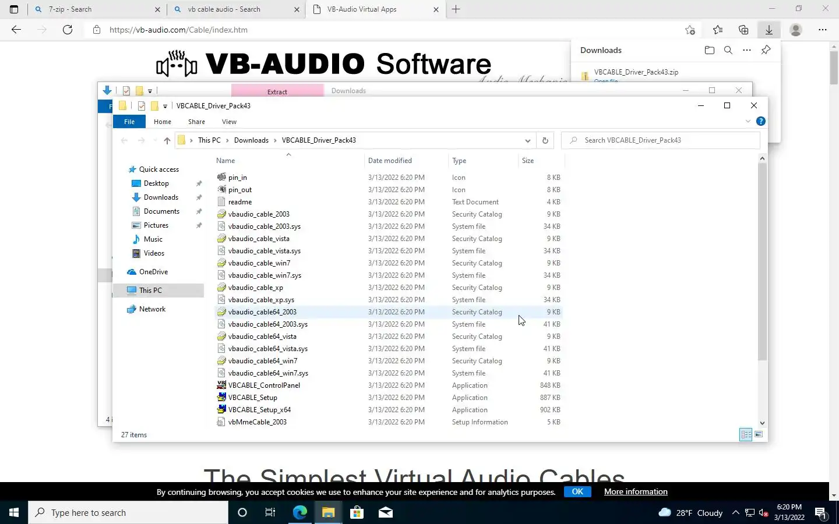Click the Explorer file list scrollbar

(762, 262)
